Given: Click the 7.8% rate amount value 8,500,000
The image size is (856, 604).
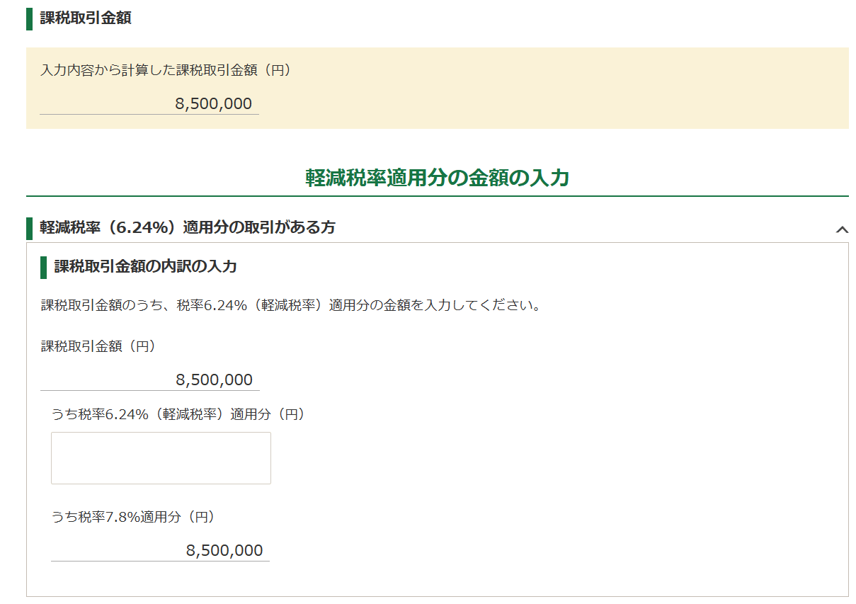Looking at the screenshot, I should [x=224, y=551].
